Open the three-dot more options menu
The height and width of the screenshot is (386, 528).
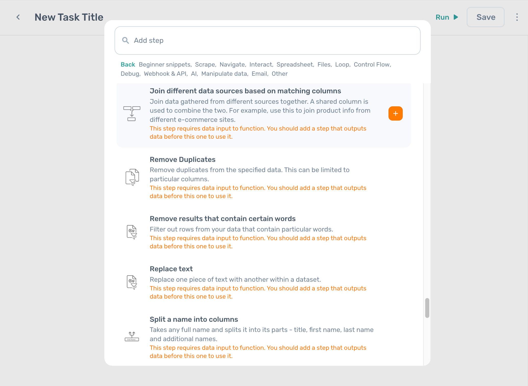click(x=517, y=17)
